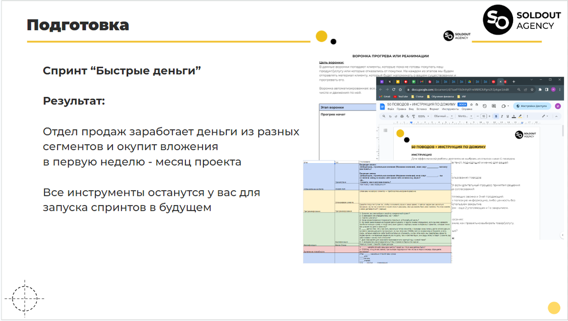Click the magnifier icon in address bar

point(519,89)
